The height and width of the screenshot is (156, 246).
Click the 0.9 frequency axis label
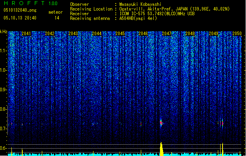tap(4, 90)
